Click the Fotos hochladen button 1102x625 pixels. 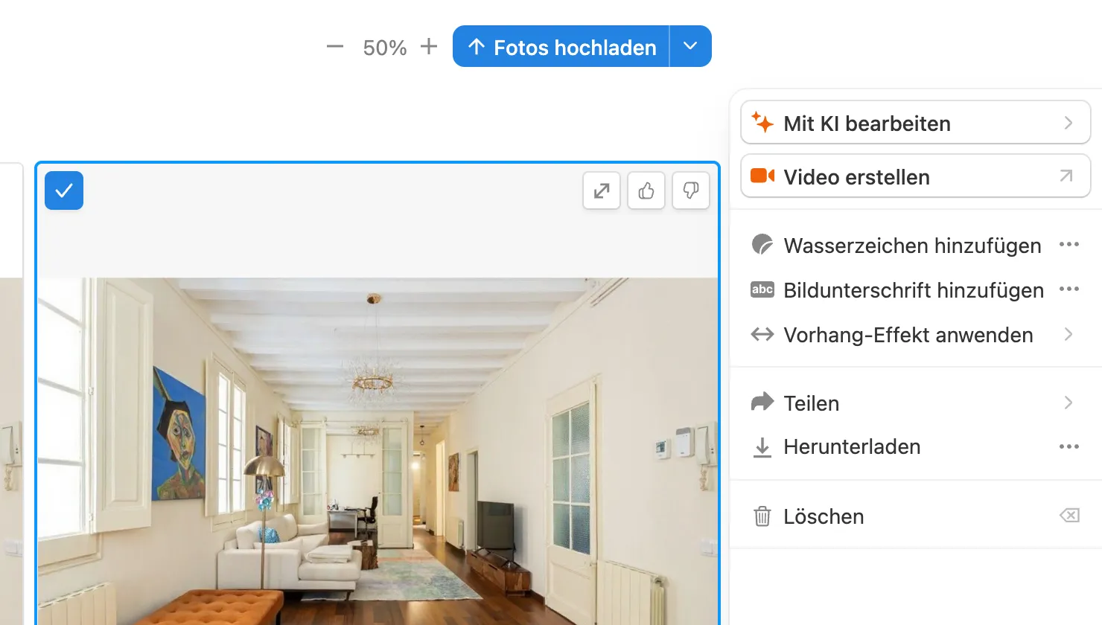[x=561, y=46]
